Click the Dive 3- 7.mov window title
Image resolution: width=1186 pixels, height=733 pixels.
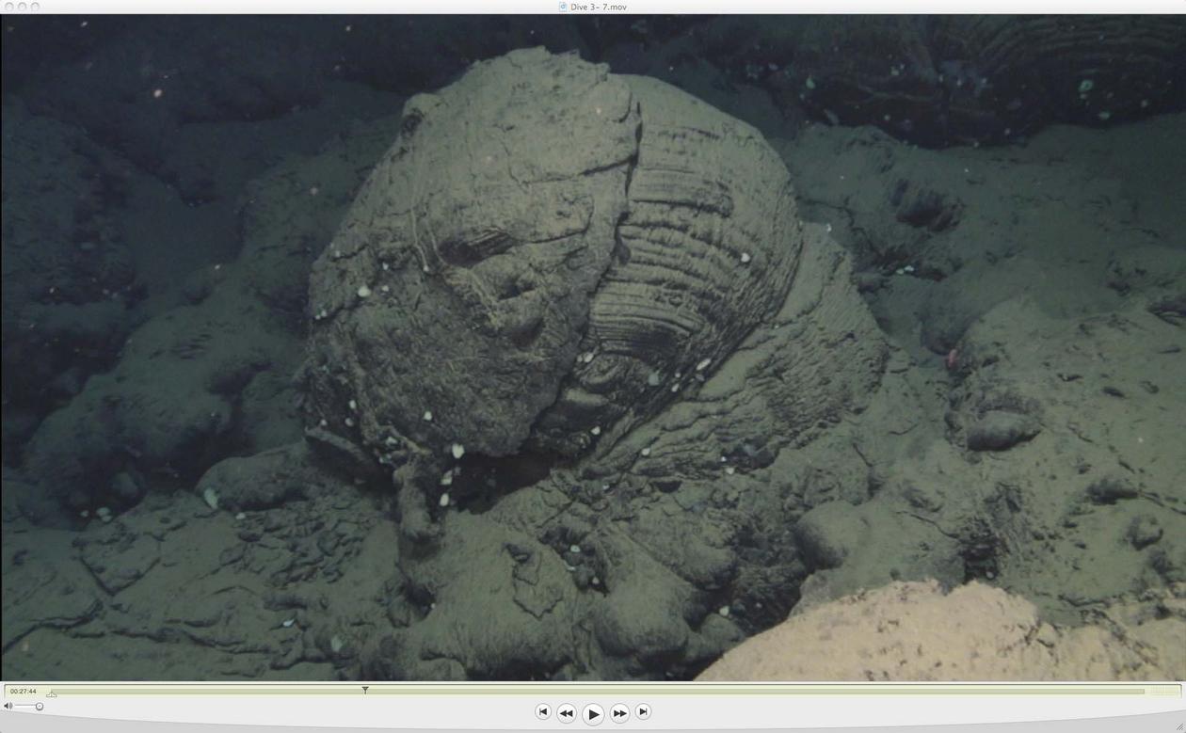(599, 7)
